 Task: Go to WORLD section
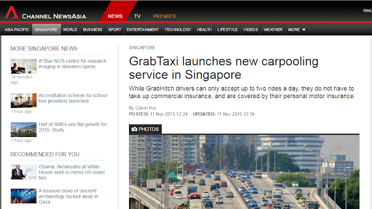(x=70, y=30)
